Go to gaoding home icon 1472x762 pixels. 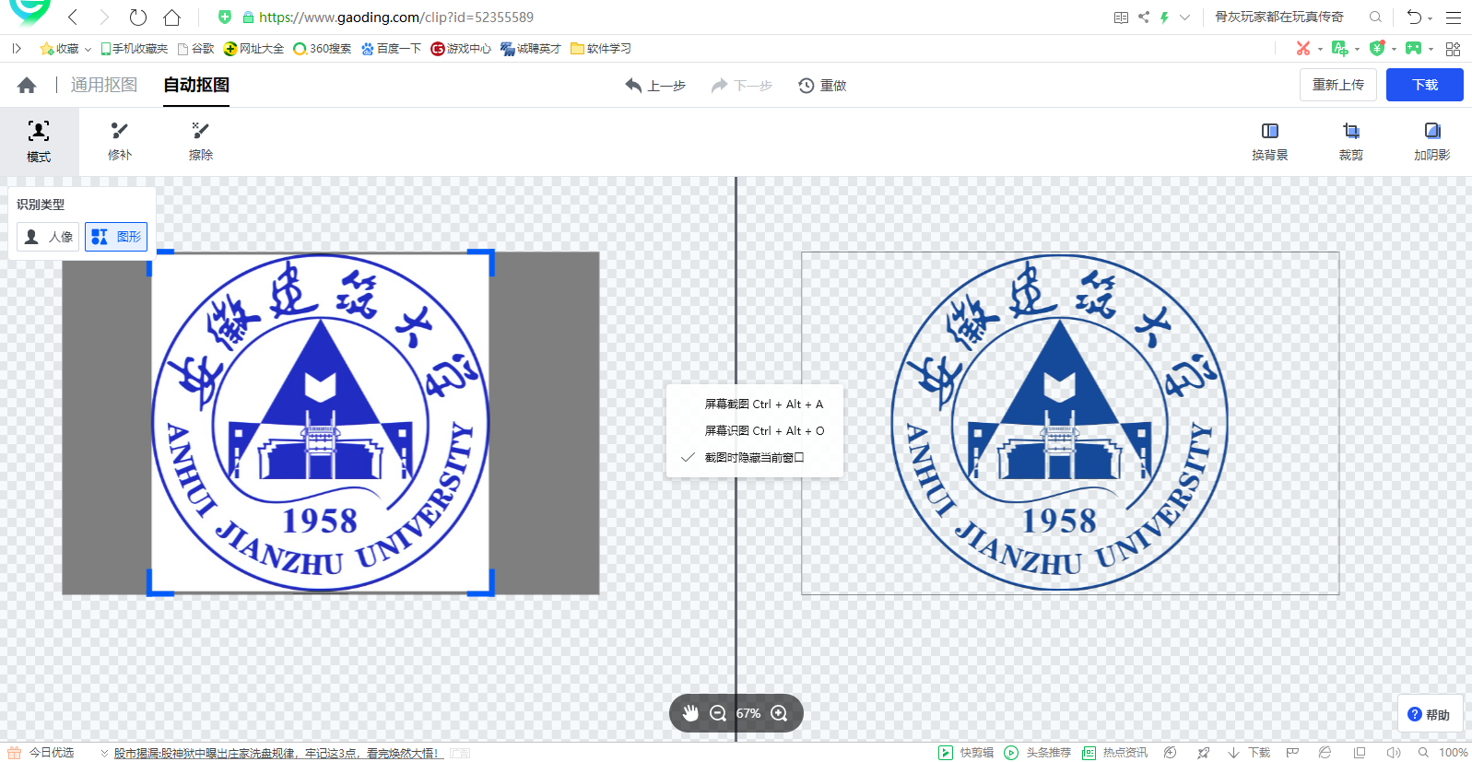coord(27,85)
